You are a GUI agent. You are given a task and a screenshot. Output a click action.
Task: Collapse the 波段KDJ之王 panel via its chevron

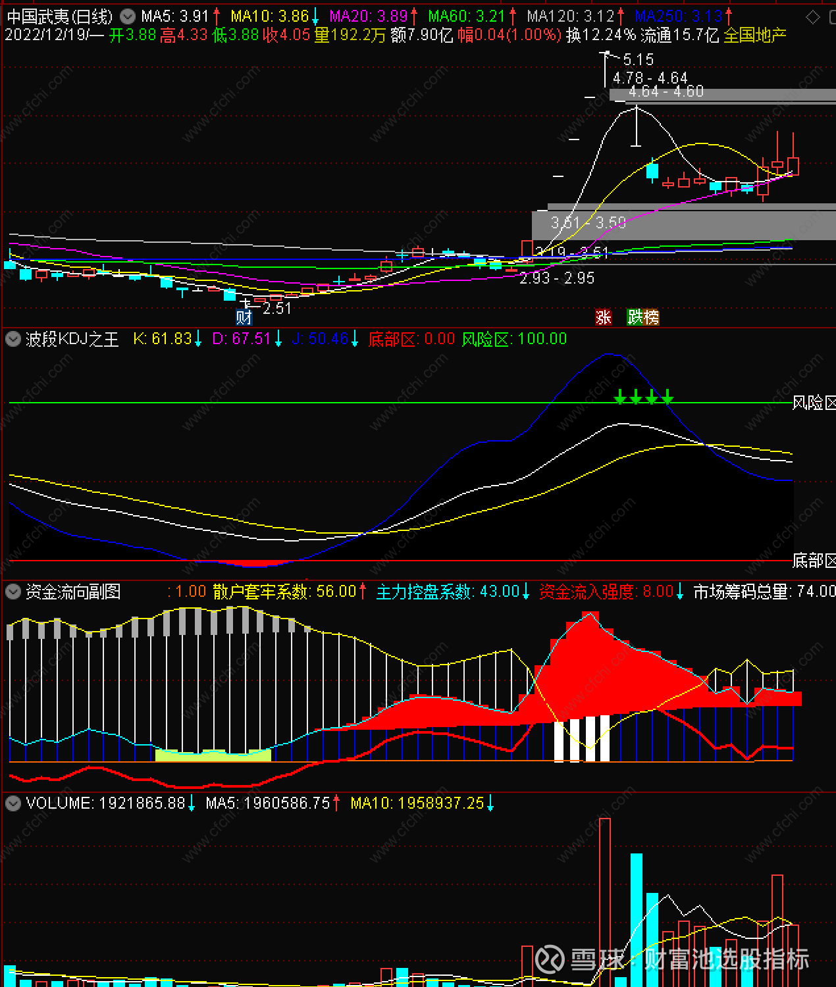[12, 338]
